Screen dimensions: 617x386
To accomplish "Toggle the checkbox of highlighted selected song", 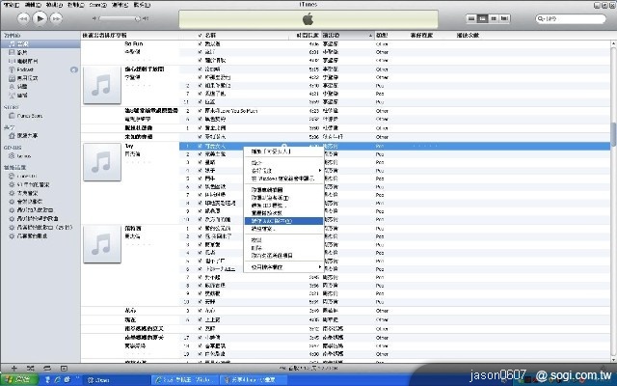I will [x=201, y=145].
